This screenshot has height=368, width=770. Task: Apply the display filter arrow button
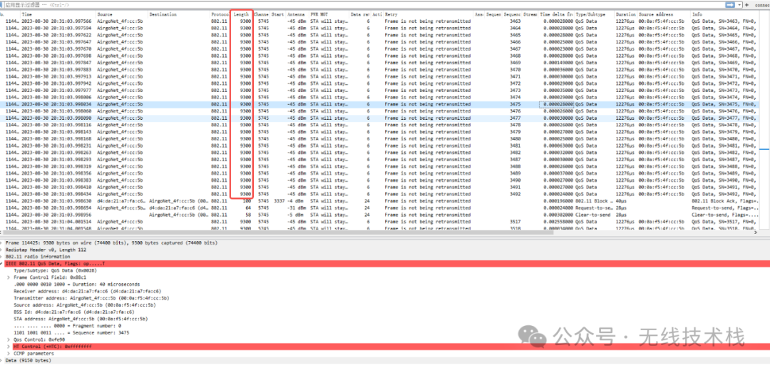coord(731,4)
